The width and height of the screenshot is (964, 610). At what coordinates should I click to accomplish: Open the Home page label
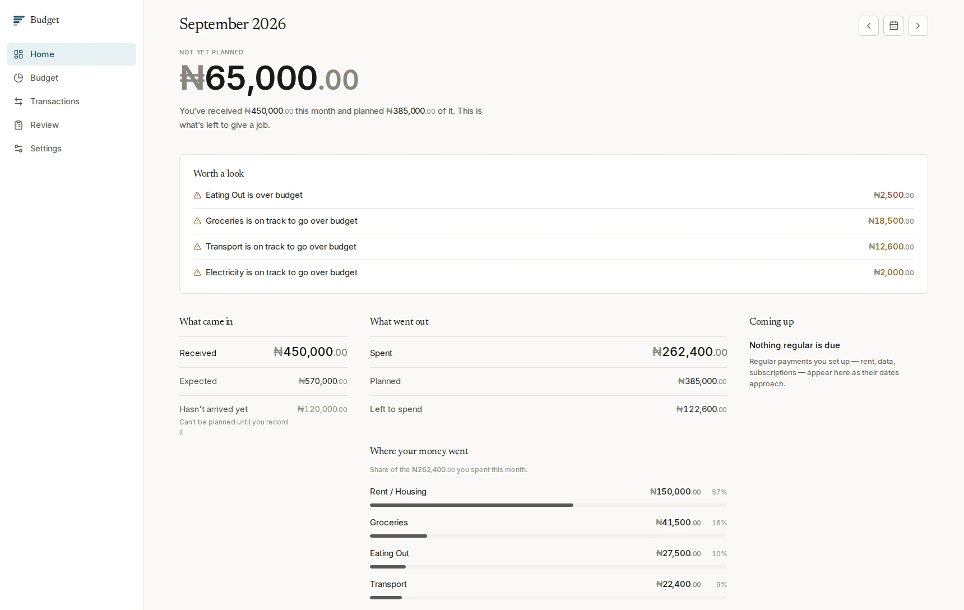[42, 54]
